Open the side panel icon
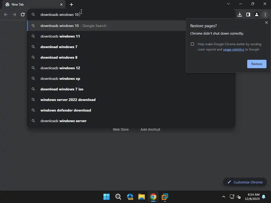Viewport: 271px width, 203px height. [248, 15]
